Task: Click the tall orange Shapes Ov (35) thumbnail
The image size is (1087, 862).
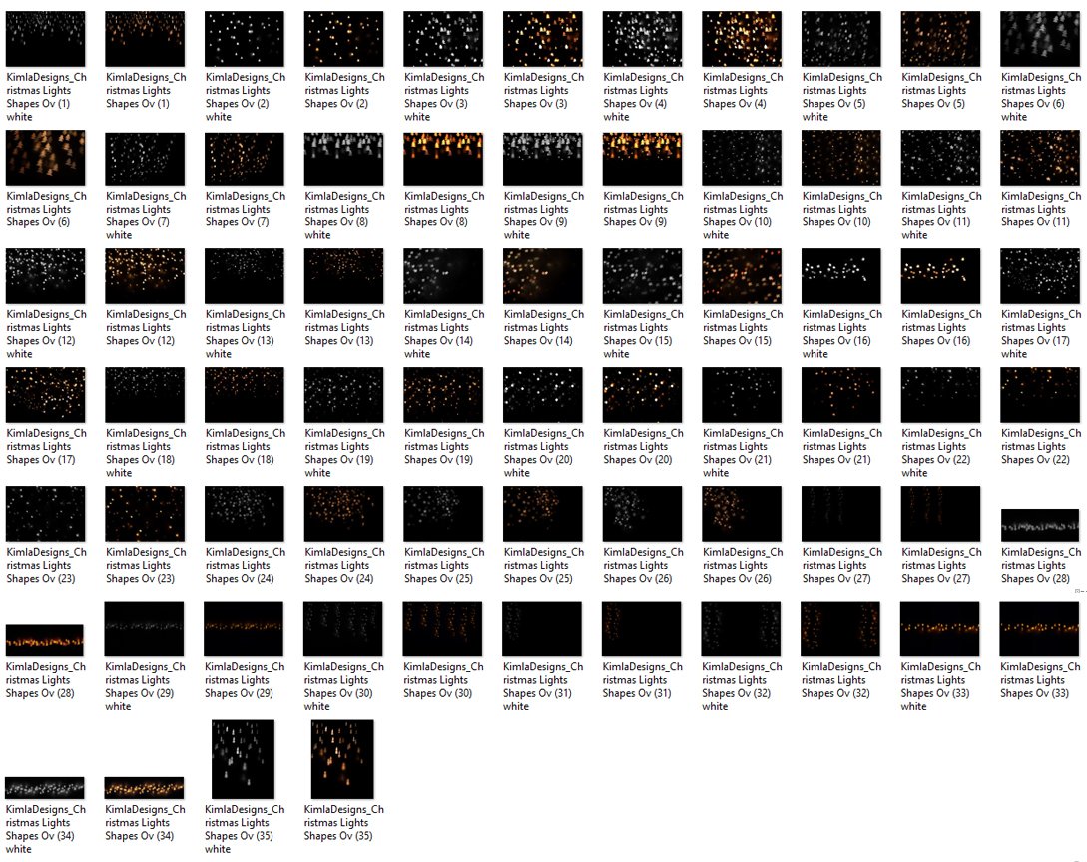Action: 342,759
